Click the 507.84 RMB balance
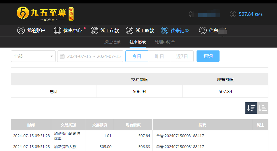Viewport: 277px width, 151px height. tap(251, 14)
